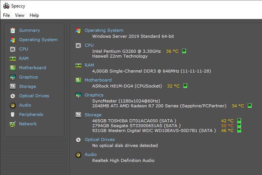Image resolution: width=262 pixels, height=175 pixels.
Task: Click the Motherboard icon in sidebar
Action: [13, 68]
